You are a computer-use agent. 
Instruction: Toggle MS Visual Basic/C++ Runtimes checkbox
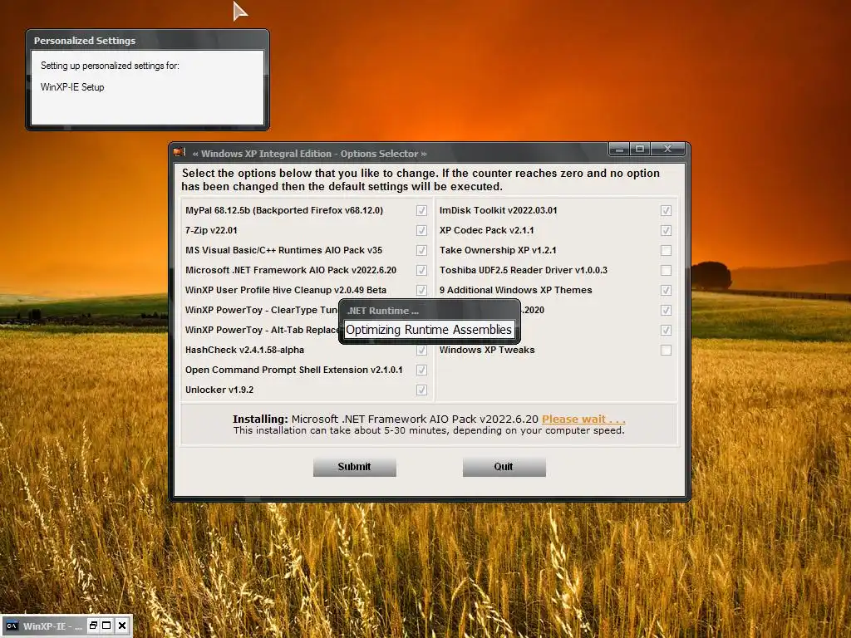pyautogui.click(x=421, y=251)
